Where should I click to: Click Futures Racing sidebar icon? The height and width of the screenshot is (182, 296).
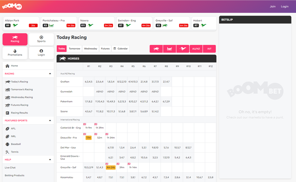point(8,105)
